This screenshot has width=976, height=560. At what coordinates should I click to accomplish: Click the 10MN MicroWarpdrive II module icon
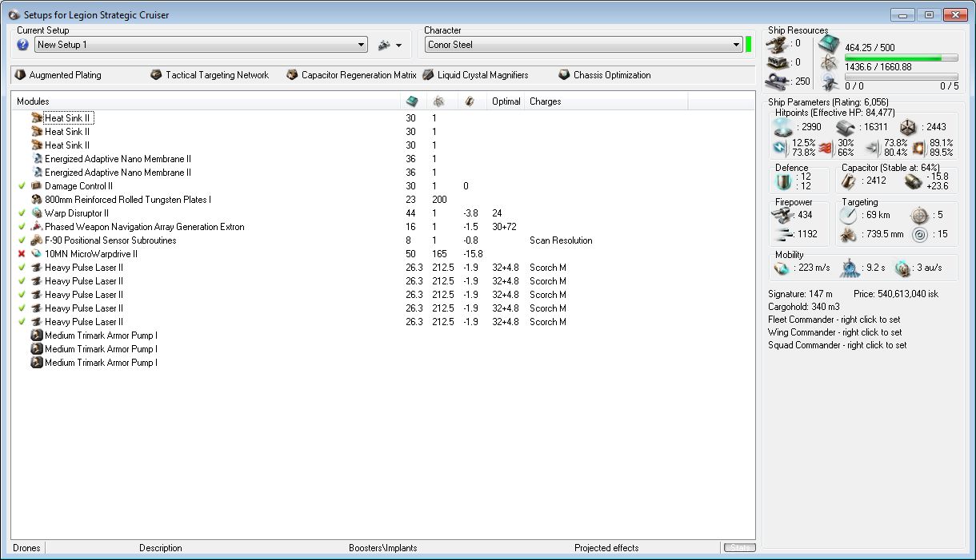point(37,254)
